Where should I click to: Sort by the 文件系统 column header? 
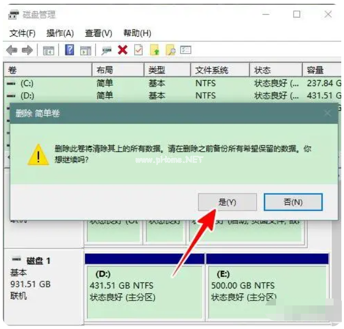(x=212, y=70)
